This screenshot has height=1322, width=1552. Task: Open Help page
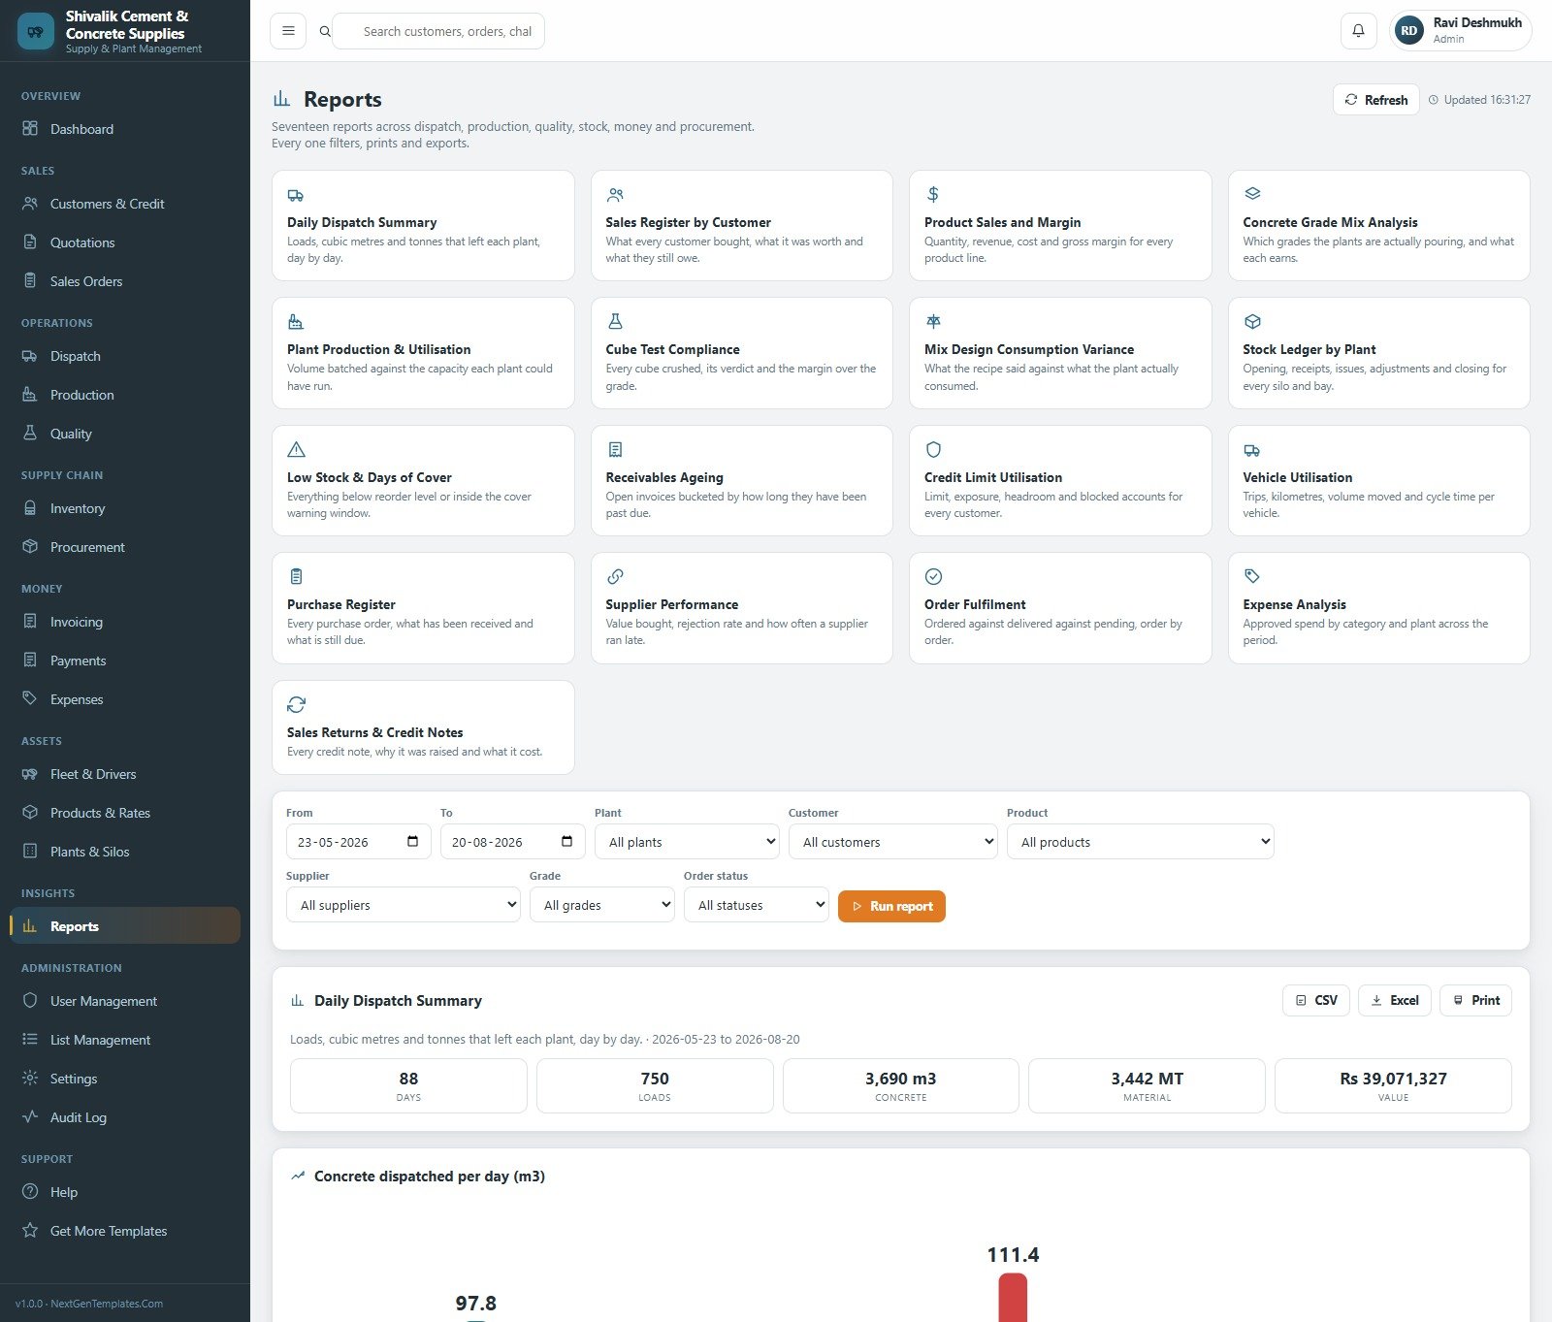point(125,1192)
